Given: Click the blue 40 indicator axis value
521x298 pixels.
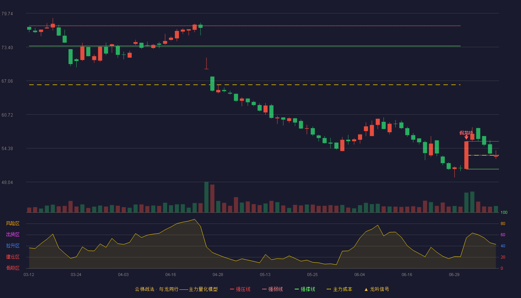Looking at the screenshot, I should click(x=503, y=246).
